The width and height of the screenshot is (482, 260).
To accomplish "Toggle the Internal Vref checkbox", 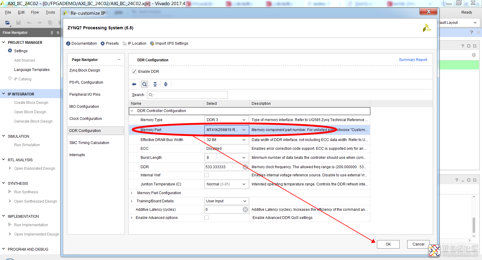I will coord(207,175).
